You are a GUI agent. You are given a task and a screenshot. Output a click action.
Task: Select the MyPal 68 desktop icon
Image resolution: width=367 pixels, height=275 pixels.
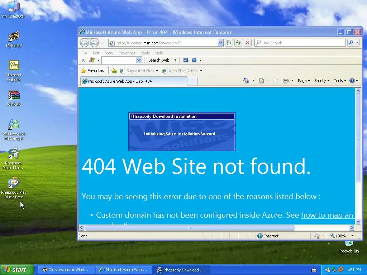click(x=14, y=39)
